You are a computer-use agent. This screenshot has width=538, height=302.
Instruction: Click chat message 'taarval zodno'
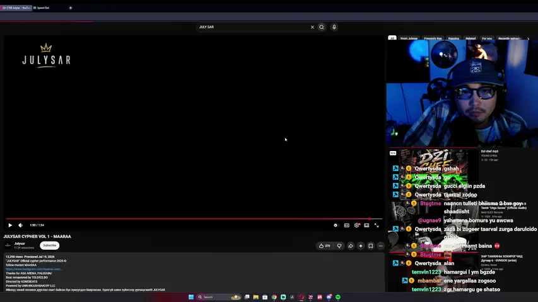pos(460,194)
